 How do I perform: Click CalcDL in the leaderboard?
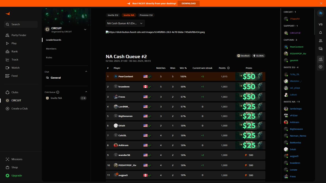(123, 136)
